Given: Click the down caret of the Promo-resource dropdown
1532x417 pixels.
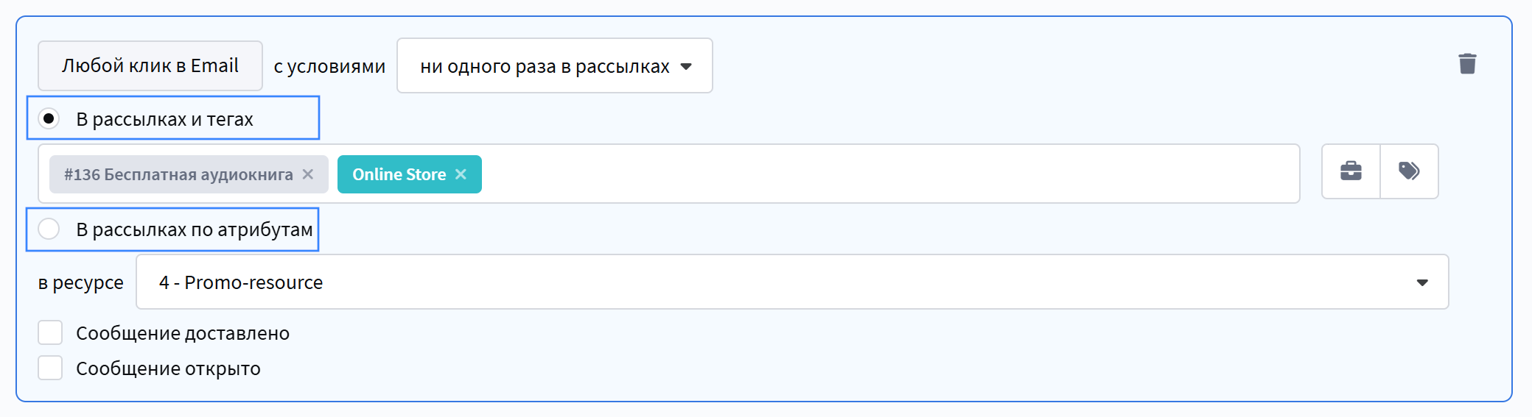Looking at the screenshot, I should 1422,282.
